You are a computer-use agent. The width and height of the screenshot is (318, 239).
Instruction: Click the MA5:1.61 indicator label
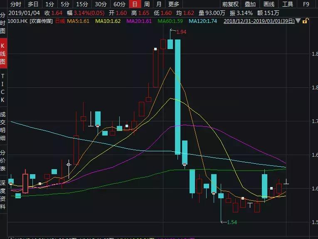(78, 21)
